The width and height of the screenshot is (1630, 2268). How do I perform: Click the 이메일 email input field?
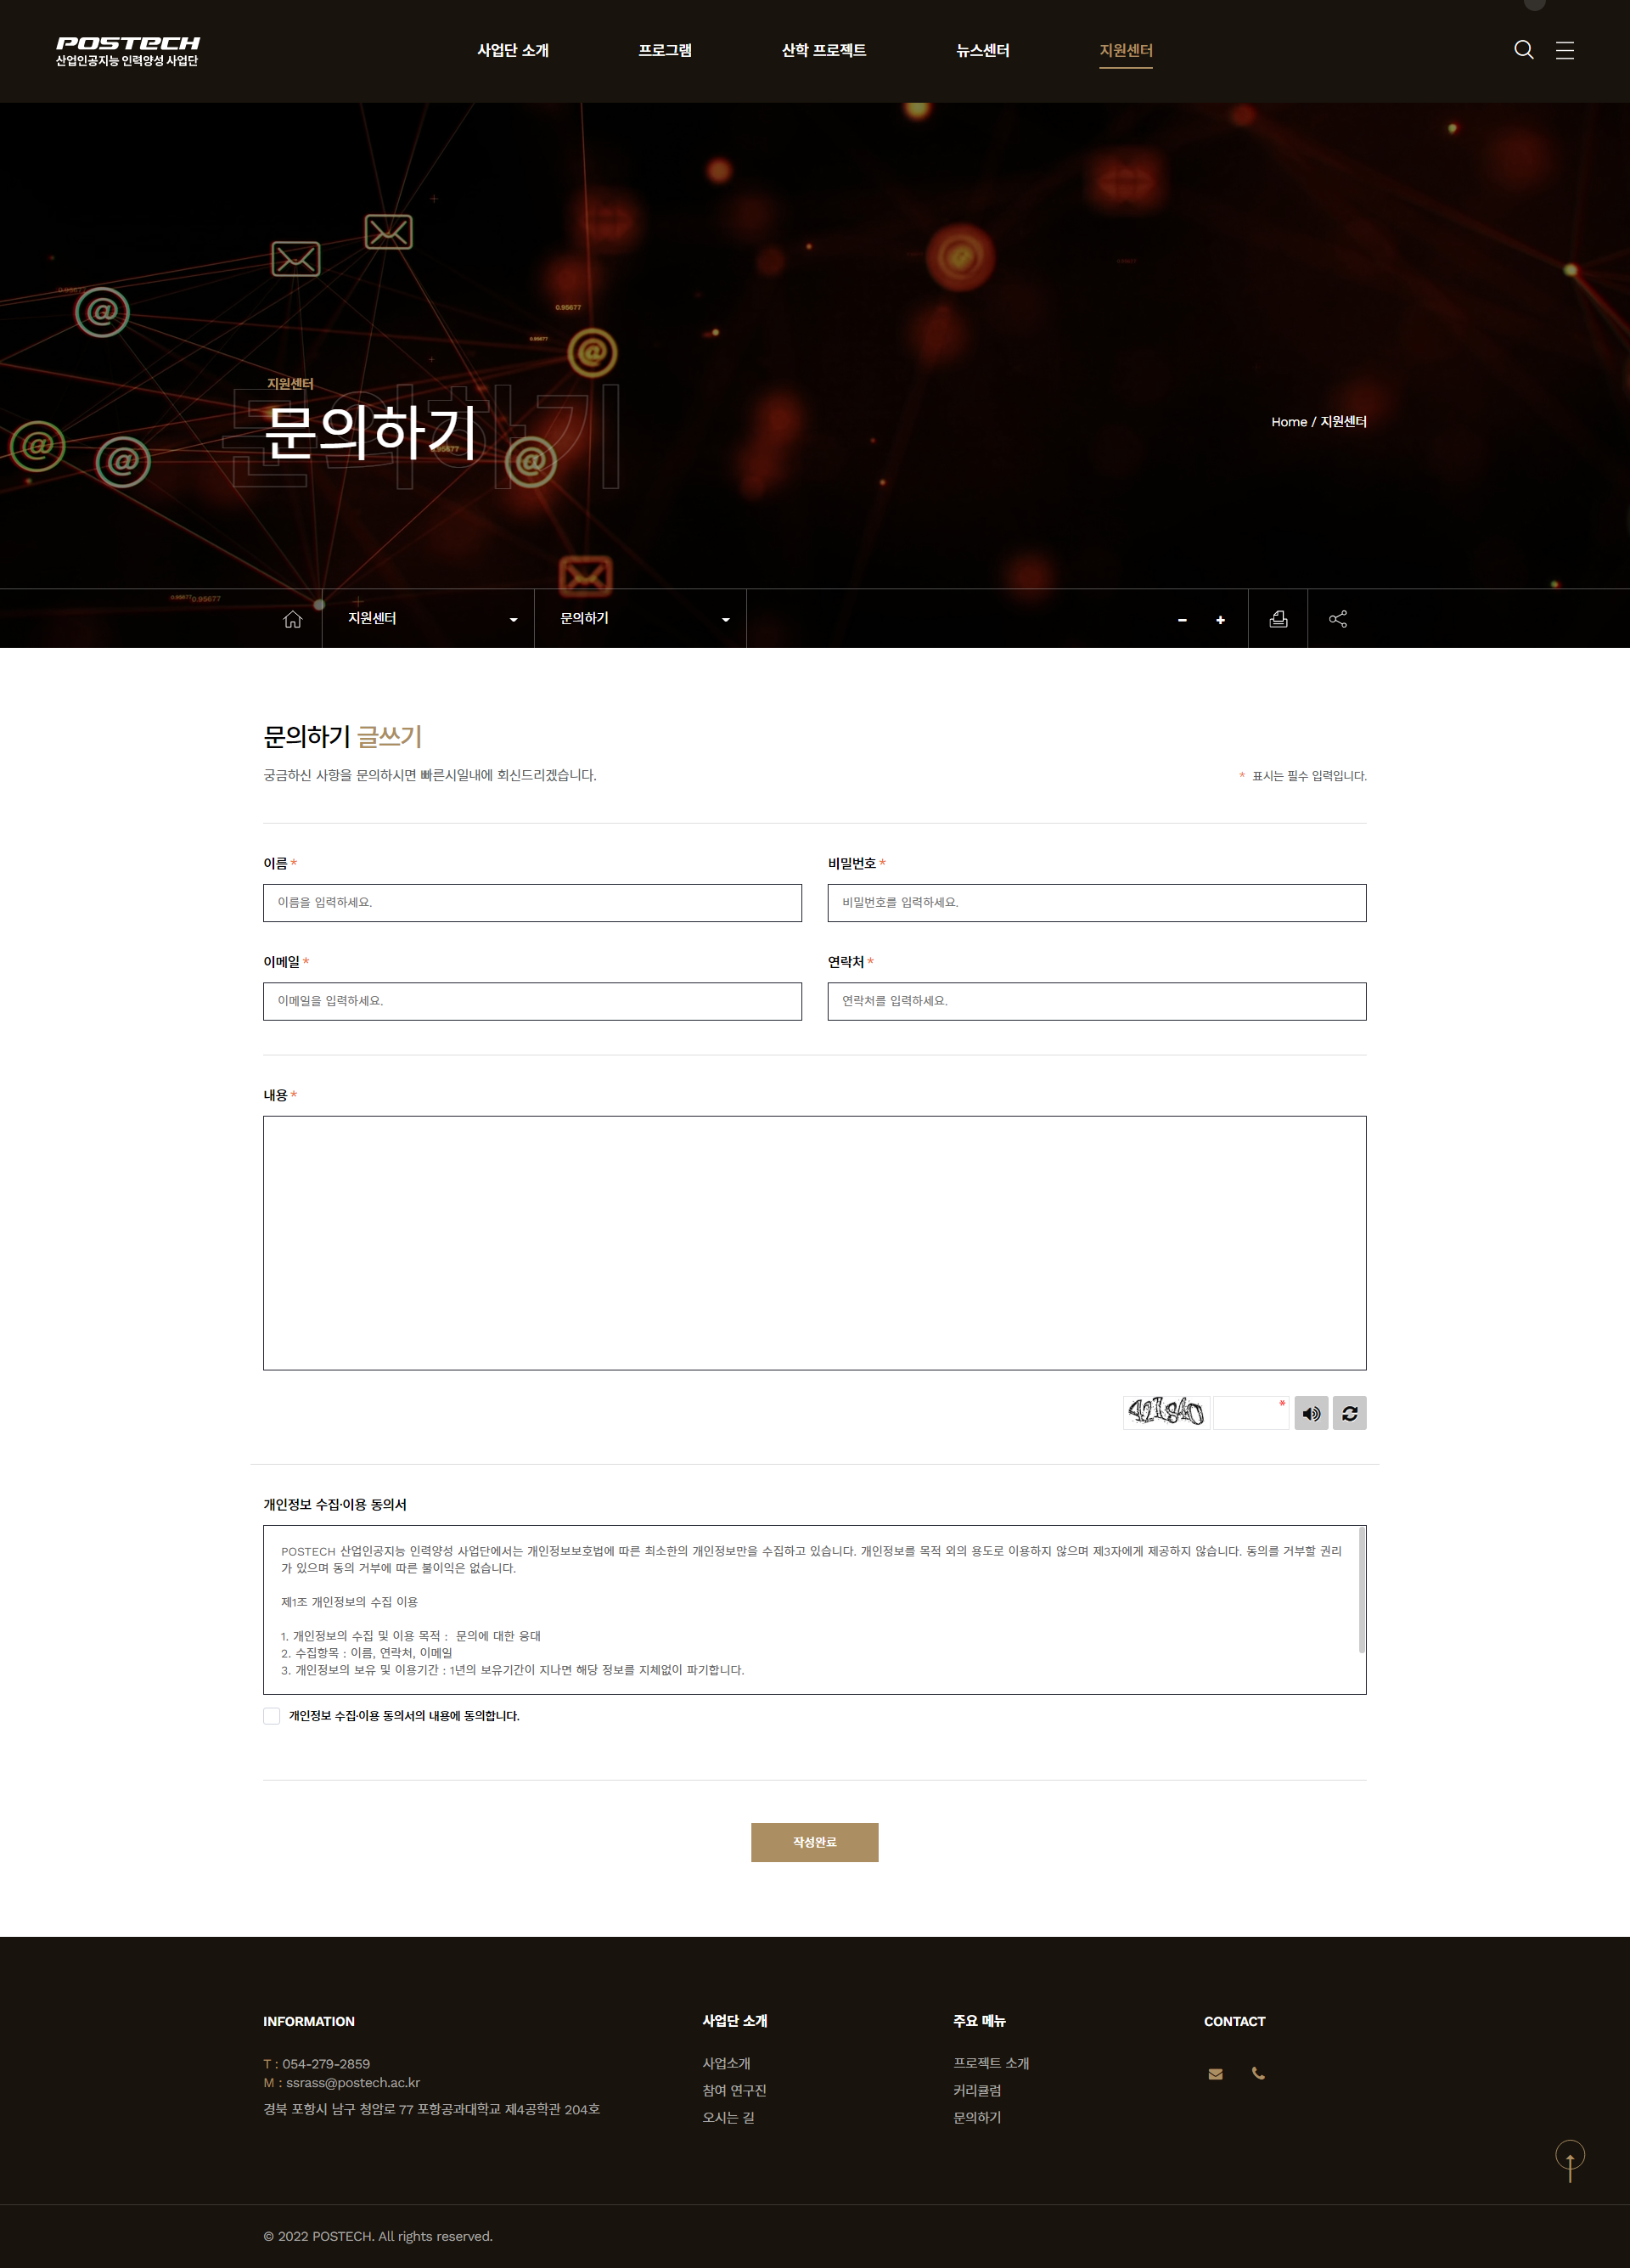(532, 1001)
